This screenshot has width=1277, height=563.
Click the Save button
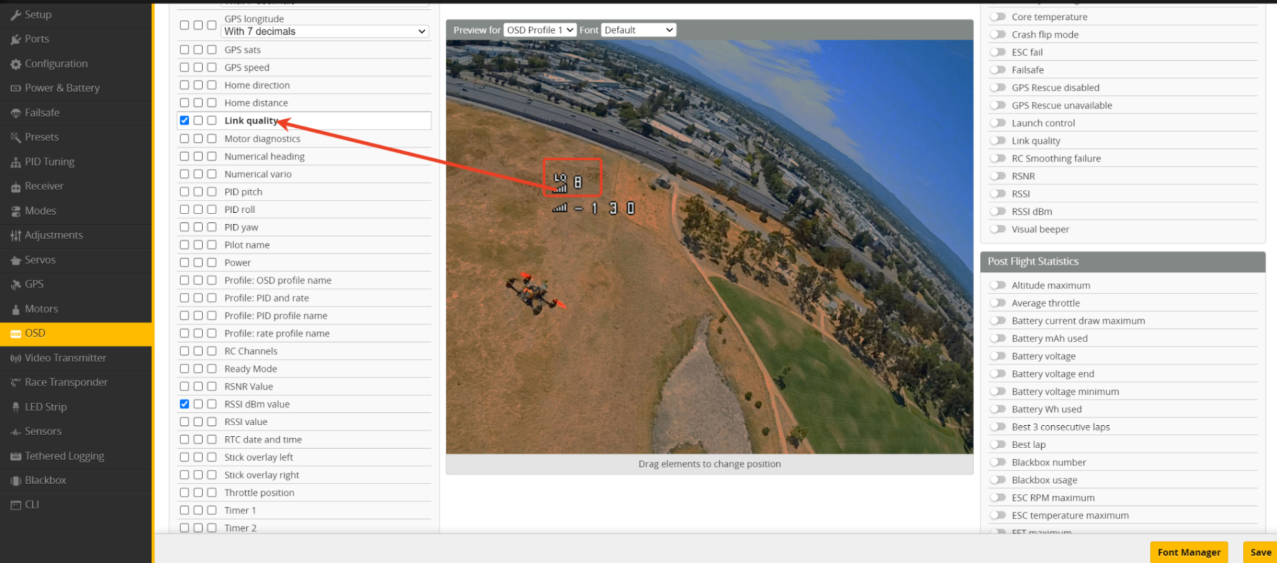coord(1260,552)
